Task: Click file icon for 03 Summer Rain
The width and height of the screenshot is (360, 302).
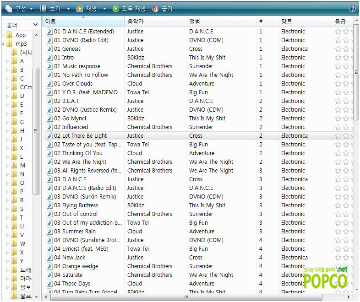Action: [x=49, y=231]
